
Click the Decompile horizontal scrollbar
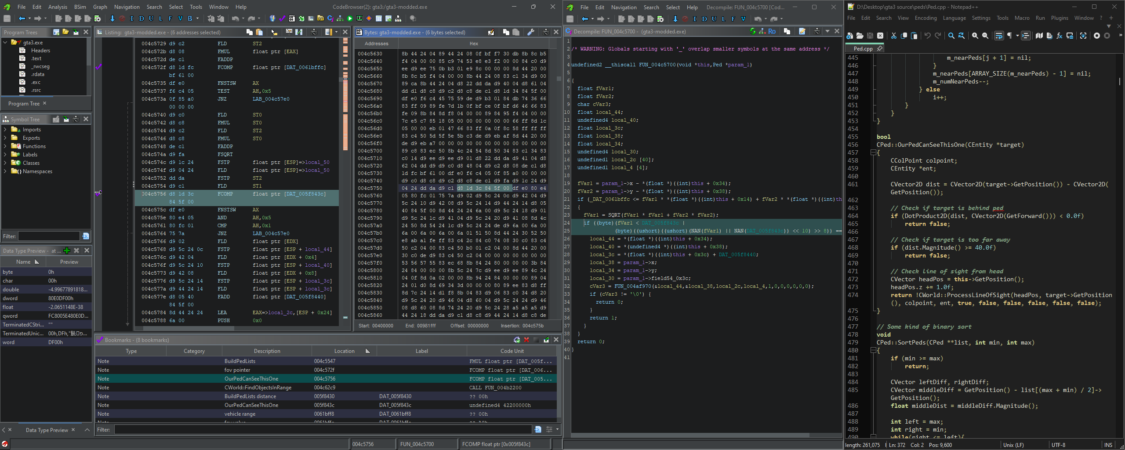point(690,435)
